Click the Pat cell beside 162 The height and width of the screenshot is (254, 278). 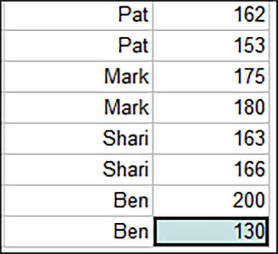point(78,15)
